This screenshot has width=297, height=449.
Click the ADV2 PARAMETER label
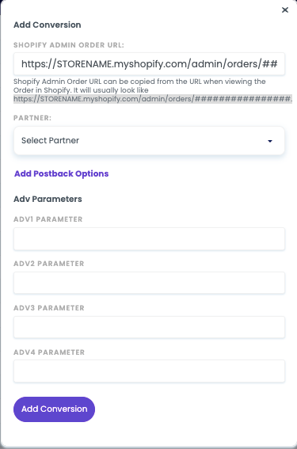48,264
